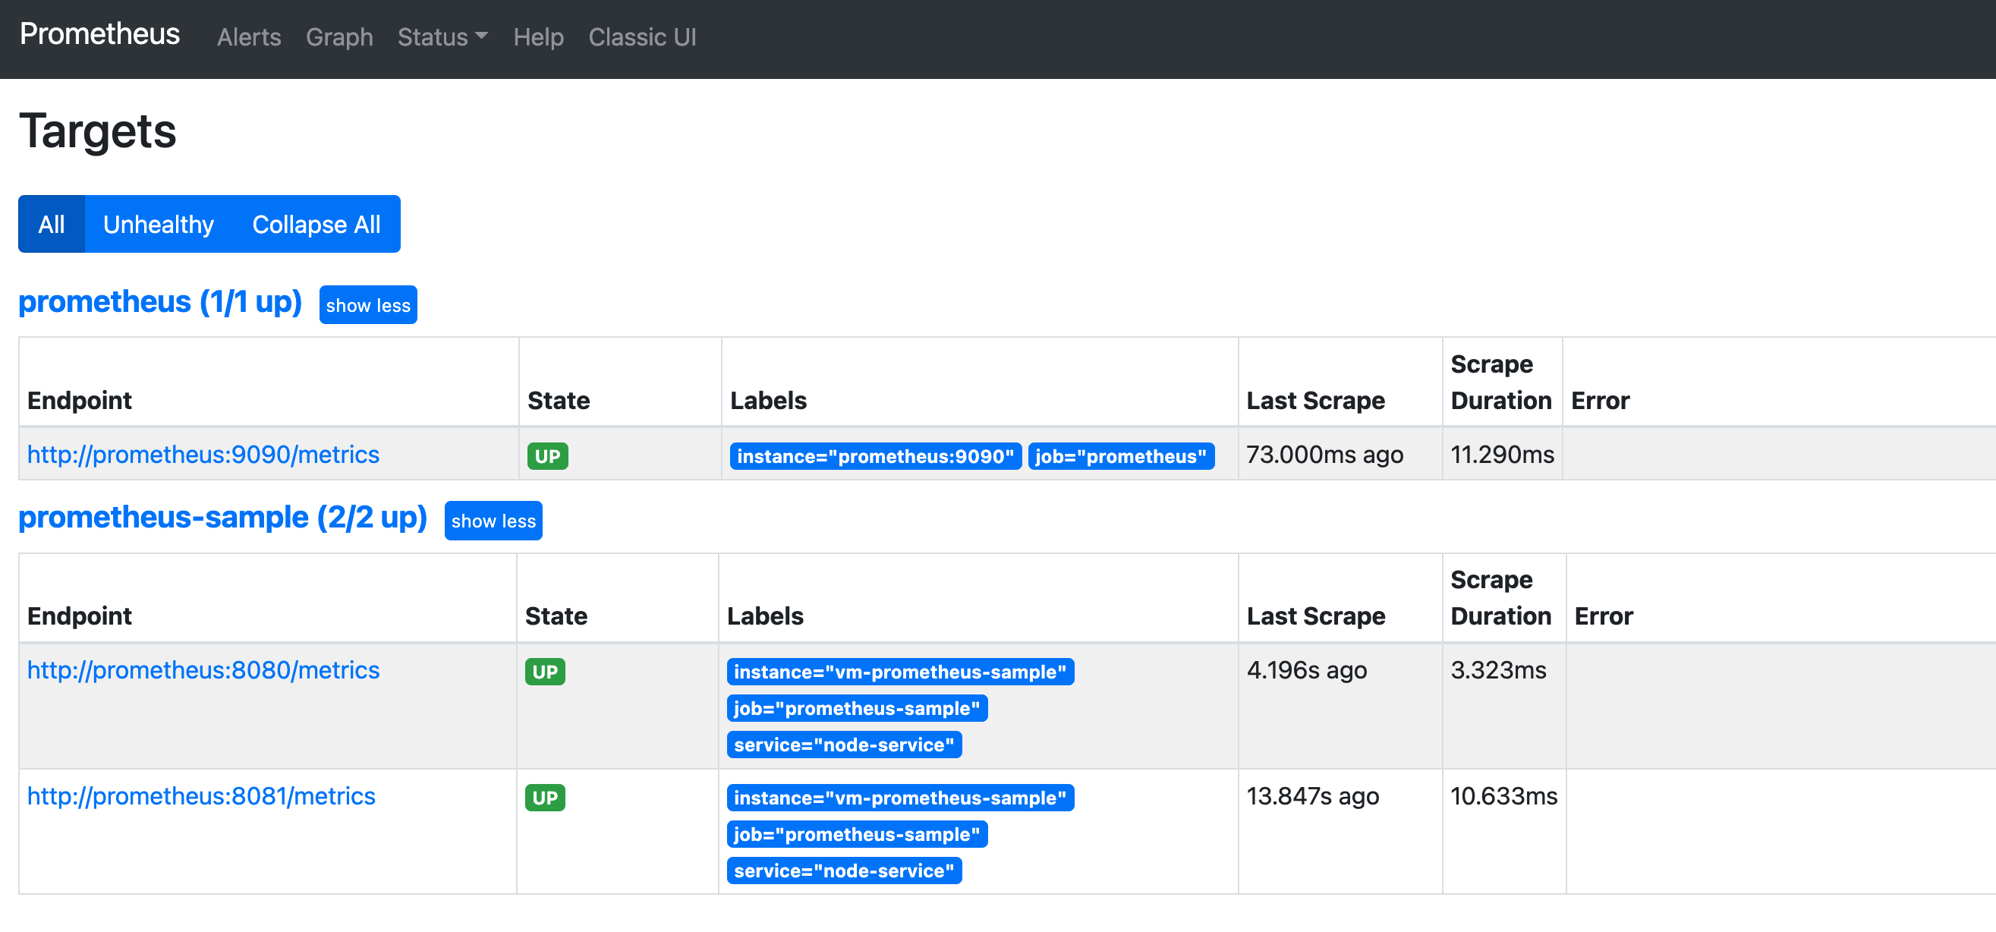Image resolution: width=1996 pixels, height=932 pixels.
Task: Click the job="prometheus" label badge
Action: pyautogui.click(x=1121, y=455)
